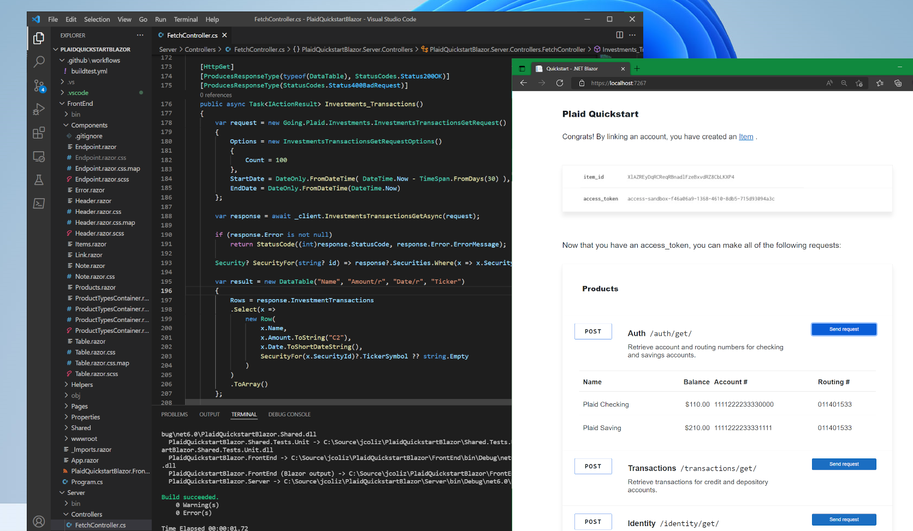913x531 pixels.
Task: Click the POST label beside Auth
Action: tap(593, 331)
